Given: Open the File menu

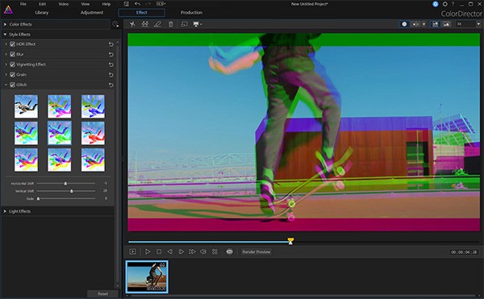Looking at the screenshot, I should click(23, 4).
